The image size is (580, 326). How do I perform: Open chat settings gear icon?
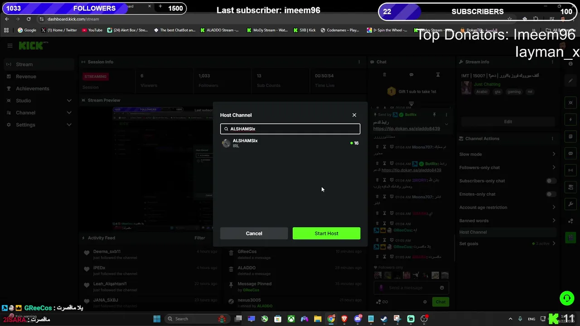pyautogui.click(x=425, y=302)
